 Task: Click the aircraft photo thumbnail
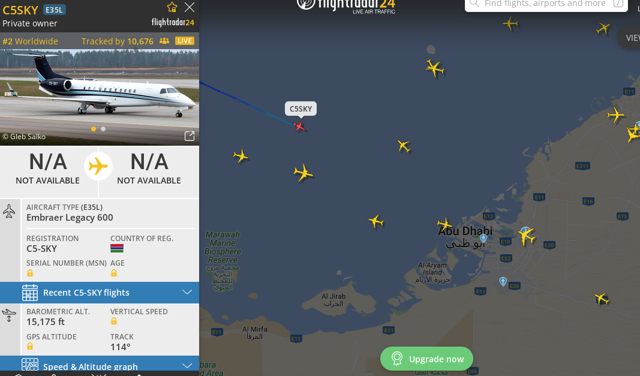click(x=100, y=97)
